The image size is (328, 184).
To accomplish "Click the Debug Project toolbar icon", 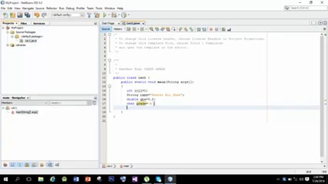I will click(114, 15).
